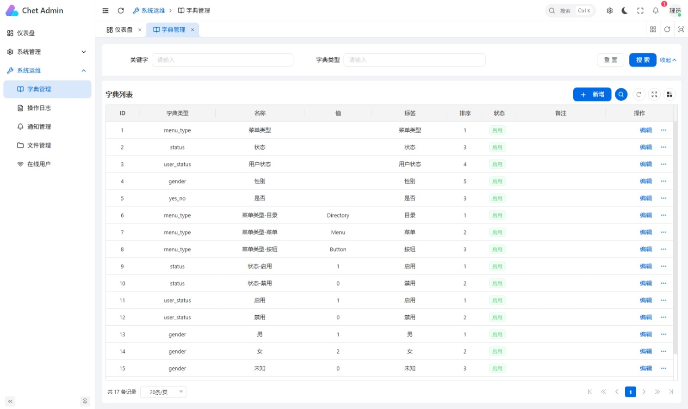Expand the 系统管理 sidebar menu
Screen dimensions: 688x409
[47, 52]
